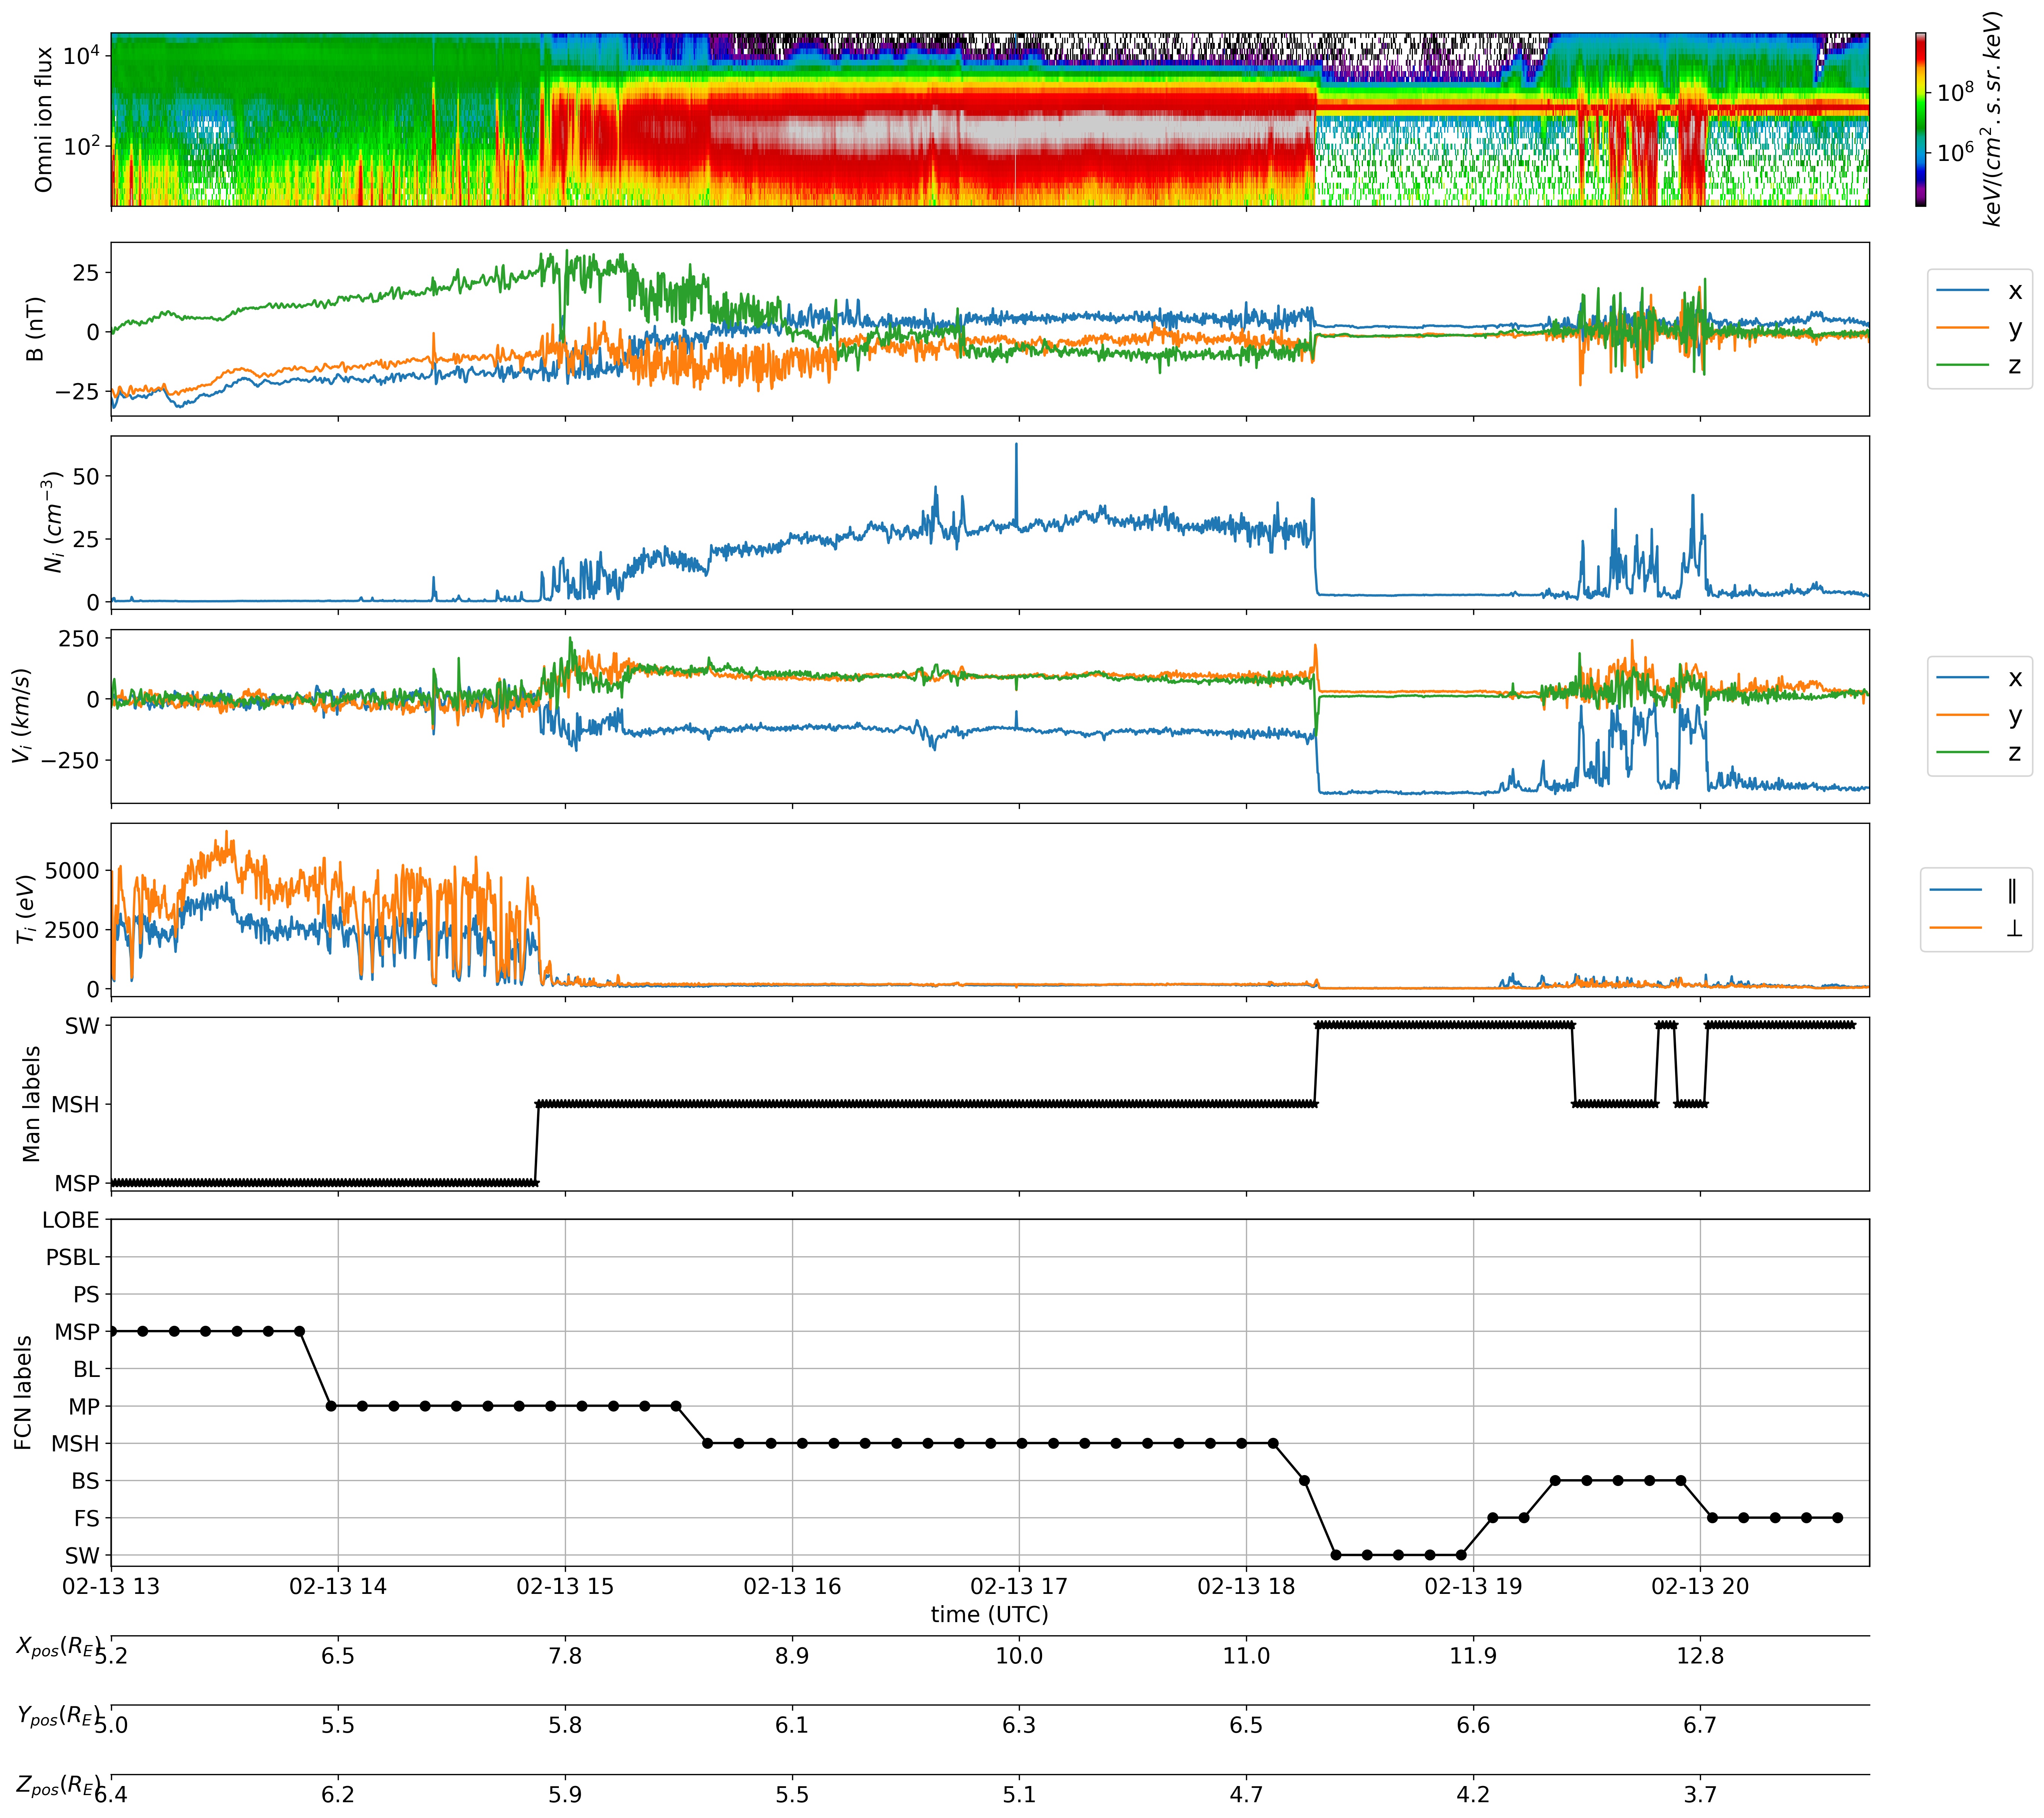This screenshot has width=2044, height=1818.
Task: Click the 5000 tick on the T_i axis
Action: pyautogui.click(x=72, y=871)
